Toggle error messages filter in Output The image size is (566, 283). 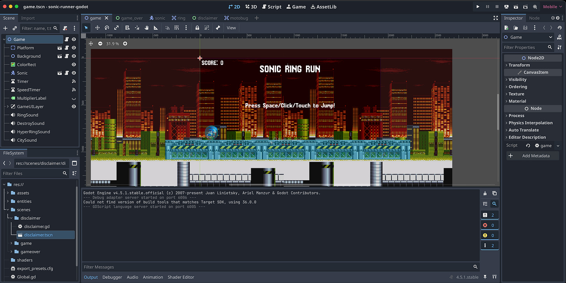click(490, 225)
